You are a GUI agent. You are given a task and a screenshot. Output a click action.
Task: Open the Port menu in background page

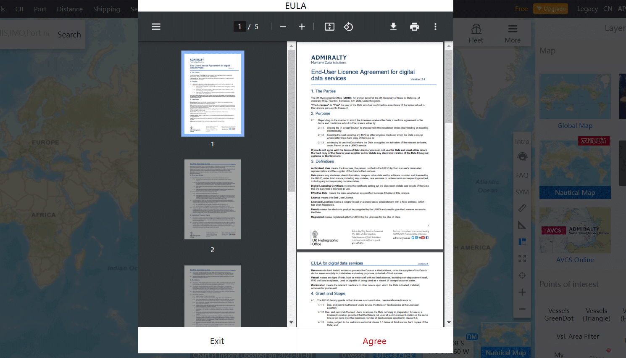click(40, 9)
